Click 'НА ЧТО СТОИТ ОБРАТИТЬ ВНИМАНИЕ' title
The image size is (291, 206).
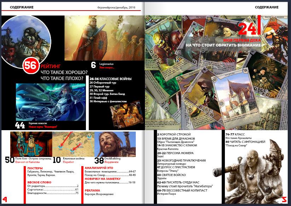pyautogui.click(x=223, y=45)
